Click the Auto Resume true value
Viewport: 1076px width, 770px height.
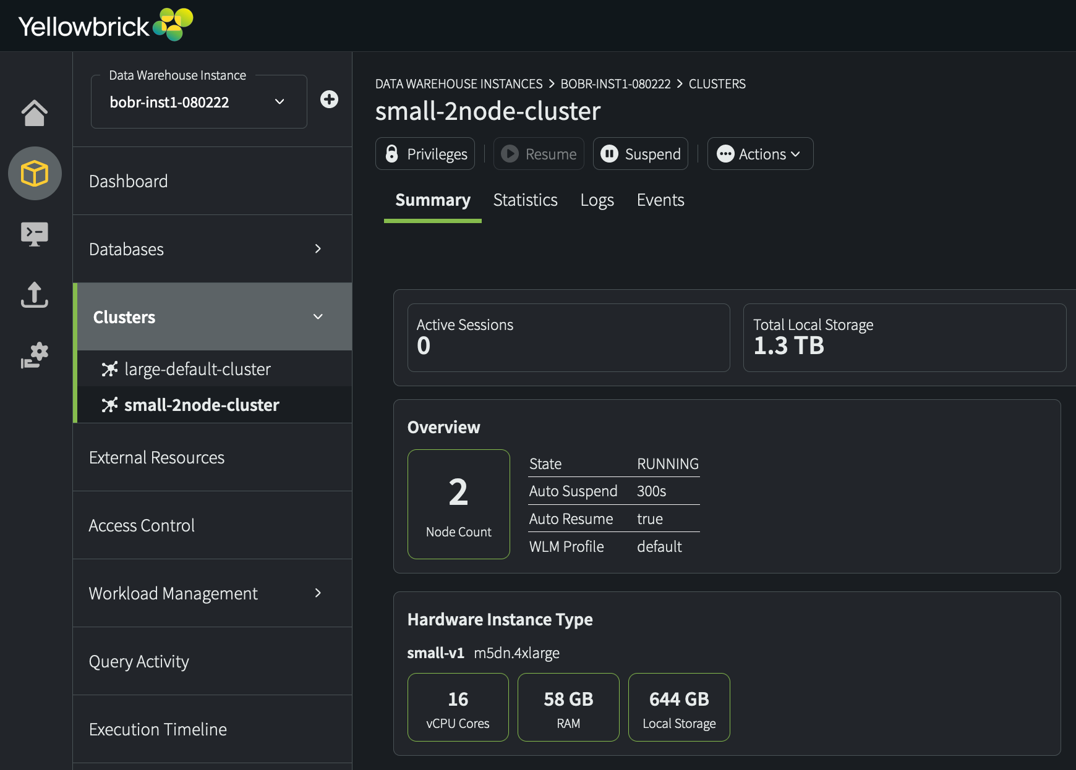point(650,519)
